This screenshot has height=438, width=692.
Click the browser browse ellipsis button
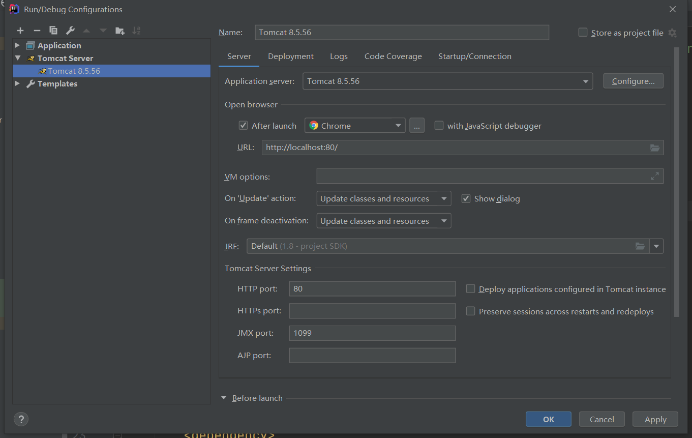click(x=417, y=126)
